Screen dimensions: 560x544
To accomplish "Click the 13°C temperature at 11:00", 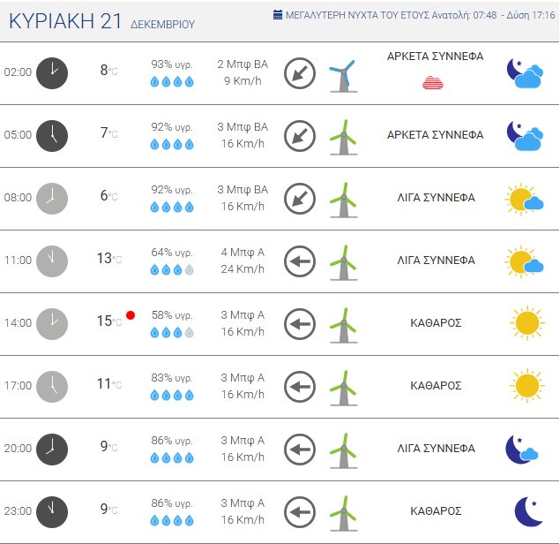I will [x=104, y=259].
